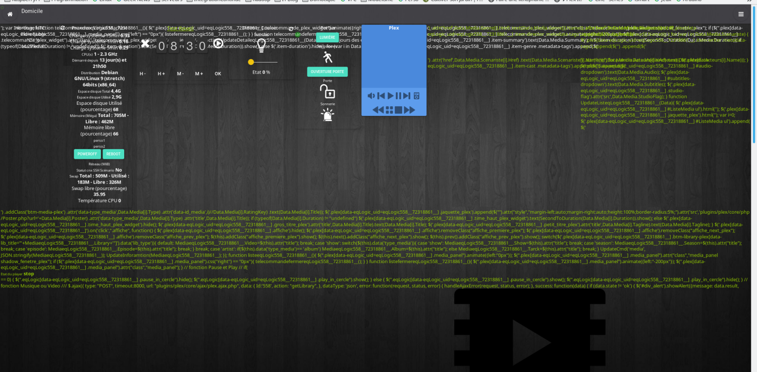Click Mémoire libre (pourcentage) 66 value
Screen dimensions: 757x372
(x=99, y=131)
